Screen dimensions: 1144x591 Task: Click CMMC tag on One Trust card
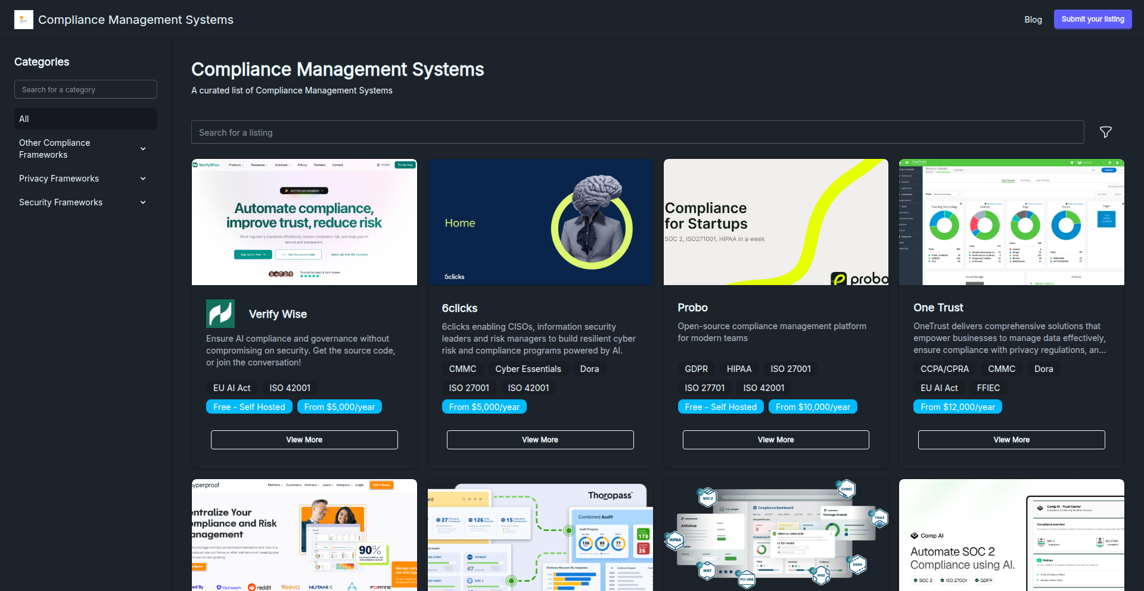(x=1002, y=369)
